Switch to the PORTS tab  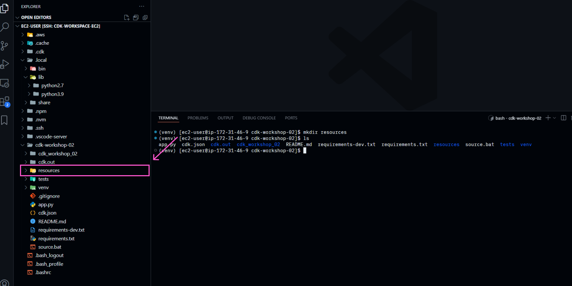pos(291,118)
